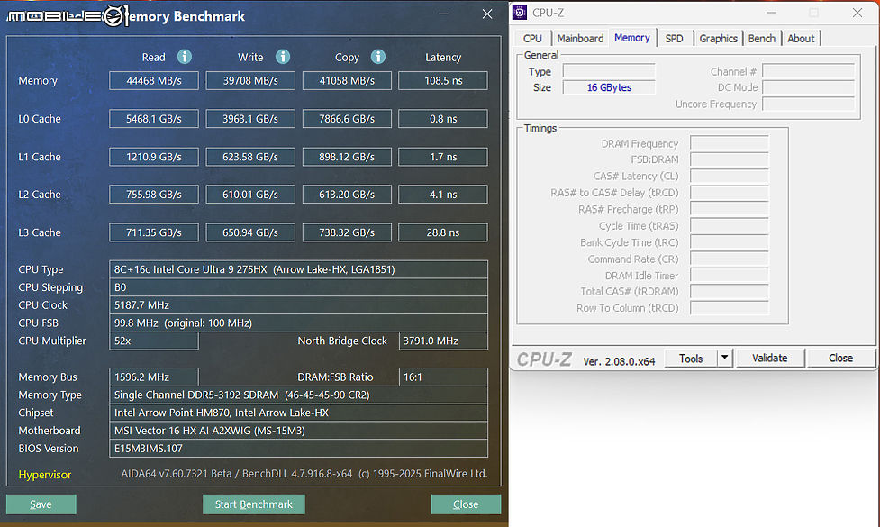Click the CPU Multiplier value 52x

154,341
